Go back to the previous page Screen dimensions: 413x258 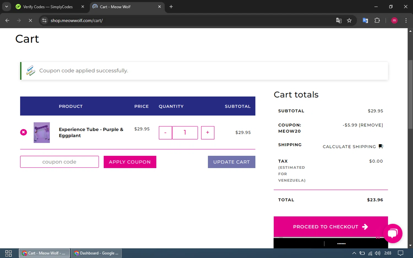7,20
